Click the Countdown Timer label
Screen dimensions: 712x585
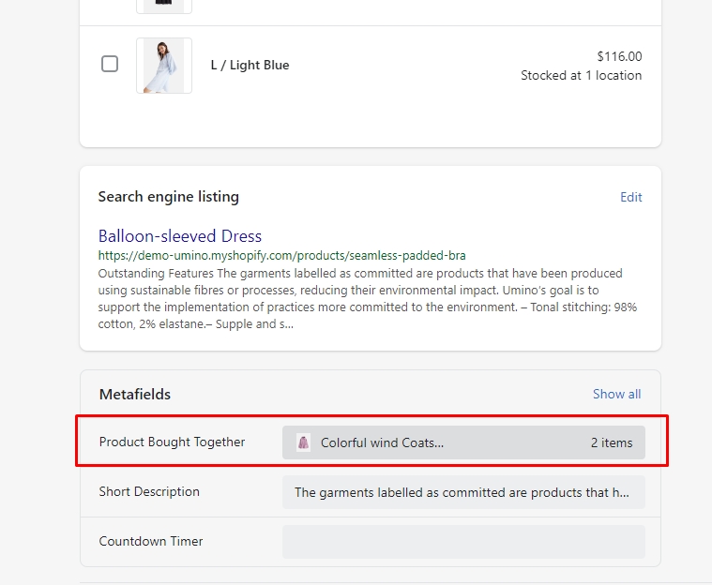coord(151,541)
